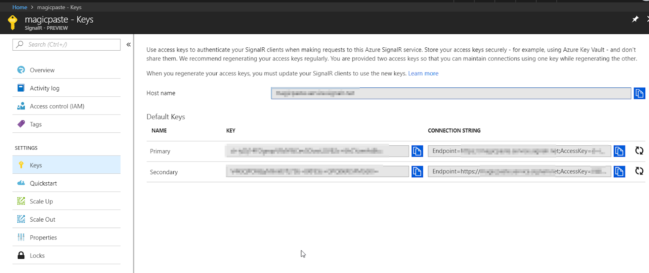Click the Secondary row label
The image size is (649, 273).
click(163, 172)
